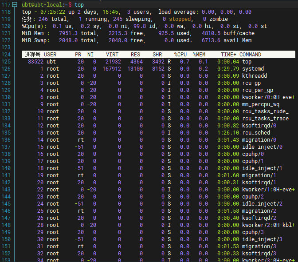Click '4810.5' buff/cache value
This screenshot has width=298, height=262.
211,33
